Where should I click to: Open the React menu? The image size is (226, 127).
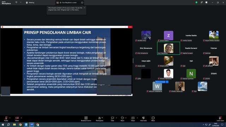(x=123, y=119)
